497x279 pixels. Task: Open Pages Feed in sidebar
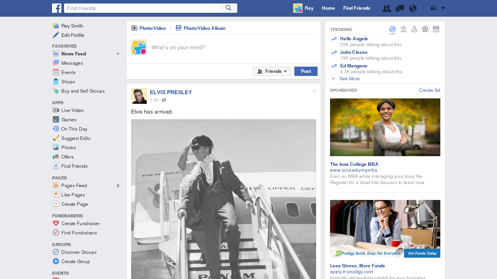point(74,186)
